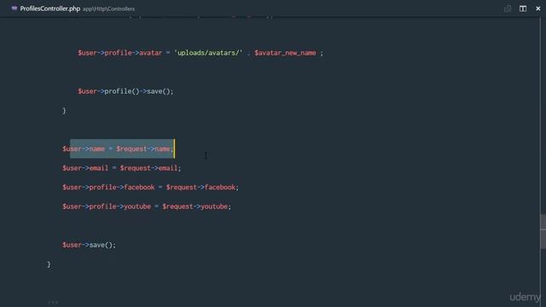
Task: Click the $user->save(); line
Action: (x=89, y=245)
